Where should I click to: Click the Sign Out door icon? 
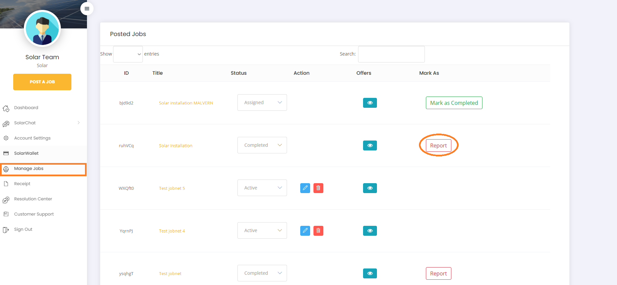pos(6,230)
